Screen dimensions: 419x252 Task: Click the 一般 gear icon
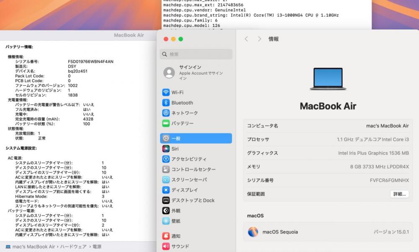(166, 138)
